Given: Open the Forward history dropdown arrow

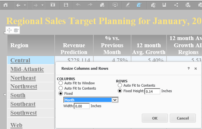Looking at the screenshot, I should (42, 5).
